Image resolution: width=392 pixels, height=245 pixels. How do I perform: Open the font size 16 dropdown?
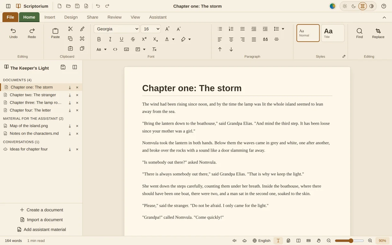[x=151, y=29]
